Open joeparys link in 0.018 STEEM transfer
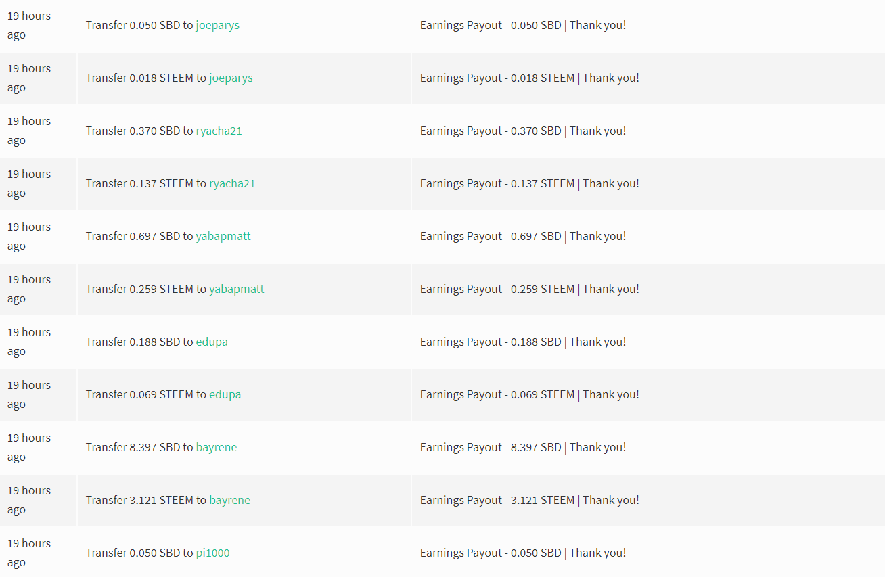This screenshot has width=885, height=577. click(231, 78)
